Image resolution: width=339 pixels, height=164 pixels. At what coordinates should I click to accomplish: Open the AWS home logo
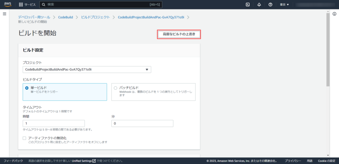[8, 4]
